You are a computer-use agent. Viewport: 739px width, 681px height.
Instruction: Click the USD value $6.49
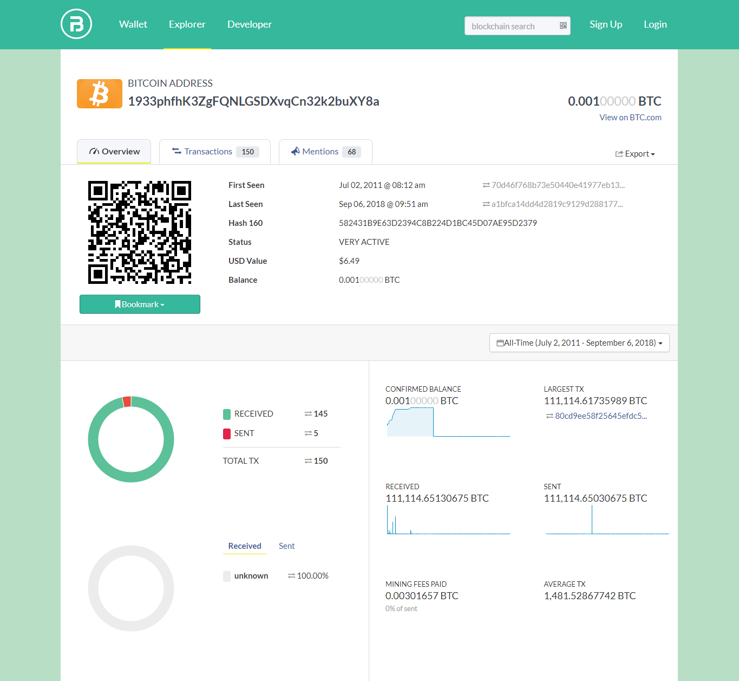point(349,261)
